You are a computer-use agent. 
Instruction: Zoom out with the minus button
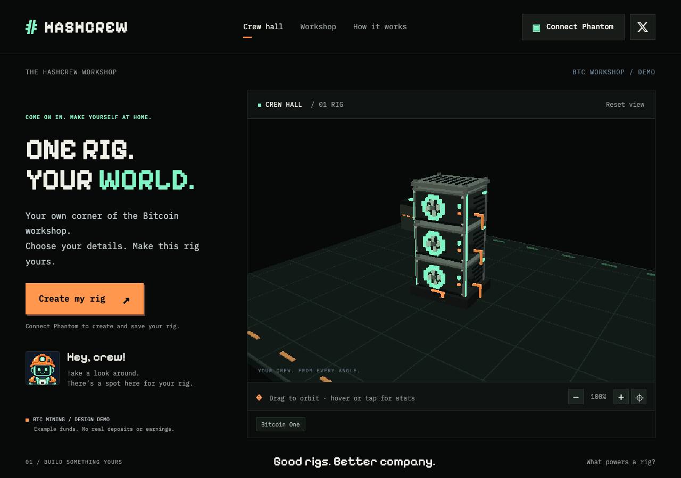(x=576, y=397)
